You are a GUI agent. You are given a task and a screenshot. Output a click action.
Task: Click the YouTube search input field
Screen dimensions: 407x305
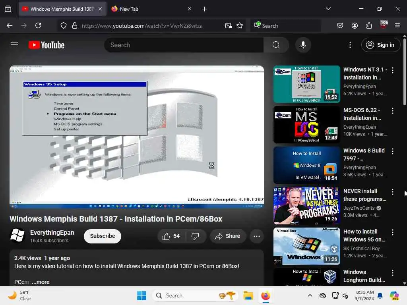[184, 45]
